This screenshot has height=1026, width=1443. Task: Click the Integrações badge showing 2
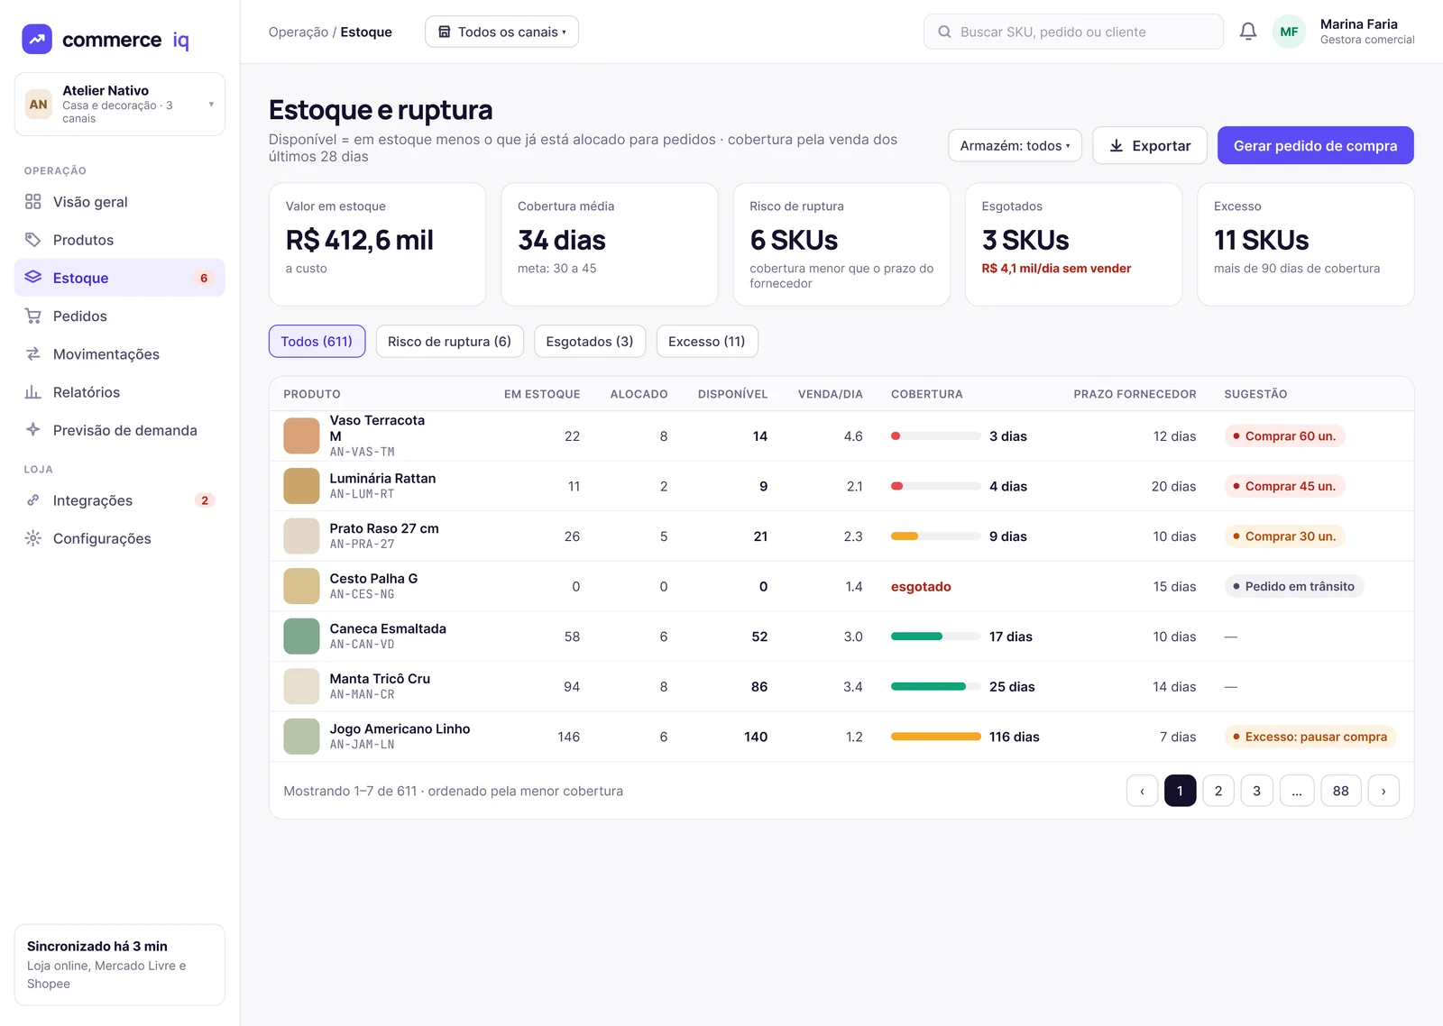click(x=205, y=500)
